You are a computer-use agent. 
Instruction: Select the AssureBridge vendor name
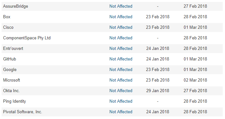click(15, 6)
